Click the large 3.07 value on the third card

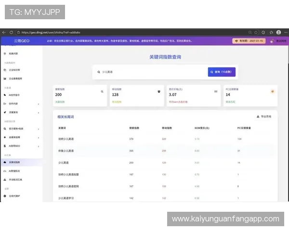point(173,95)
